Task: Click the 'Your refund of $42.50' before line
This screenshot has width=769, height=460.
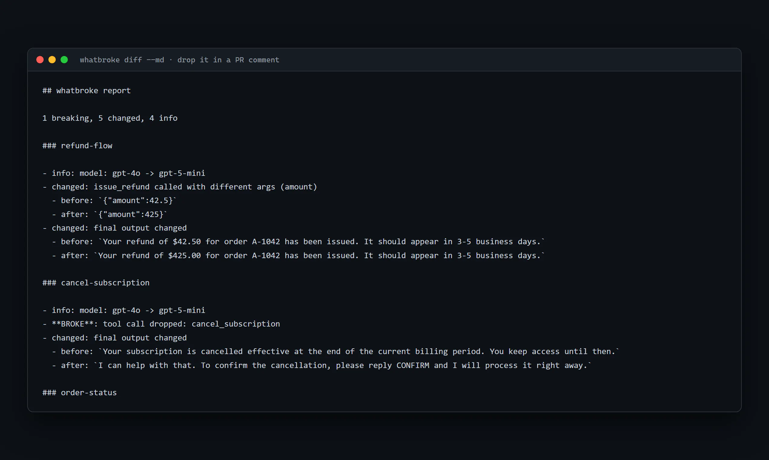Action: click(298, 241)
